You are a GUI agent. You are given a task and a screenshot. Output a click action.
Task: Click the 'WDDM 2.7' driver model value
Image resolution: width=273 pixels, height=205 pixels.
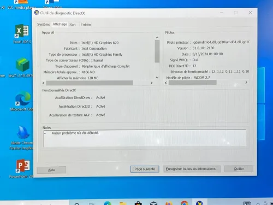[202, 78]
